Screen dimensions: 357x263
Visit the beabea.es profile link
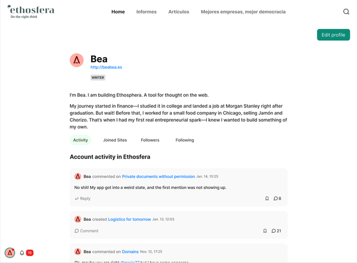point(106,68)
